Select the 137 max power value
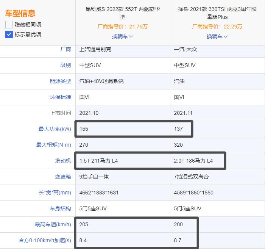 click(178, 129)
